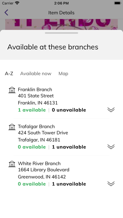The image size is (123, 218).
Task: Tap the Wi-Fi status icon
Action: 17,3
